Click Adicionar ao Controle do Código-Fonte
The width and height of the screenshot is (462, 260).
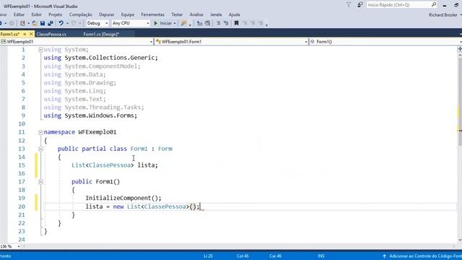[x=425, y=256]
